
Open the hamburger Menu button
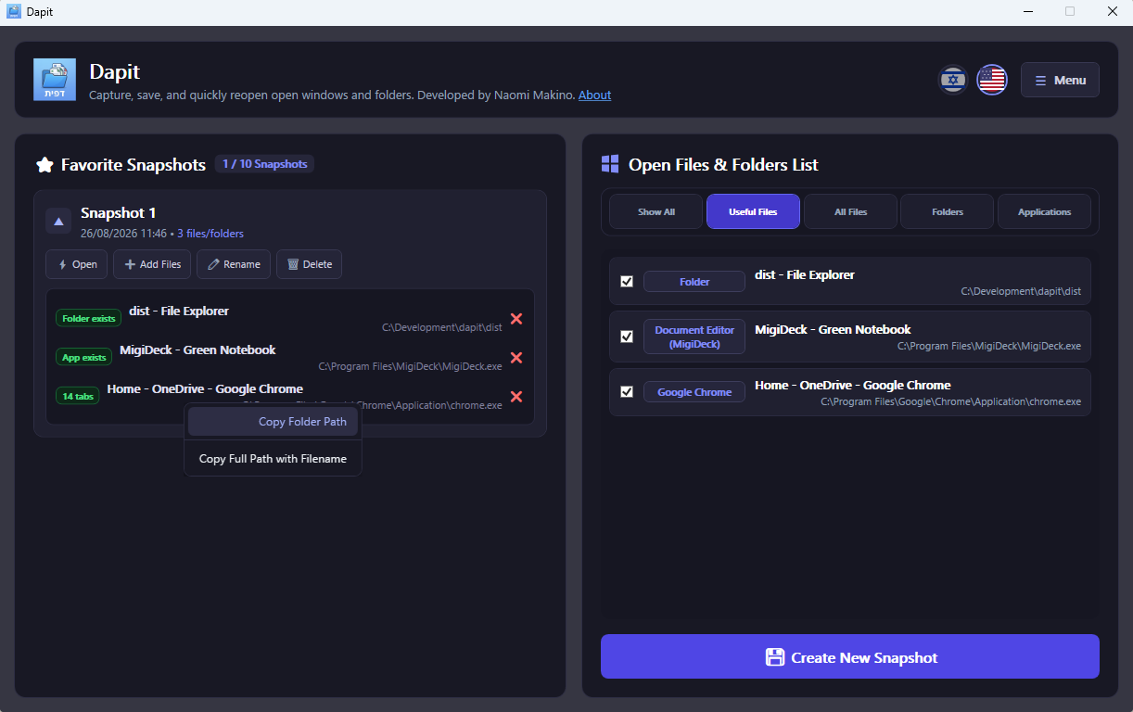(1060, 80)
